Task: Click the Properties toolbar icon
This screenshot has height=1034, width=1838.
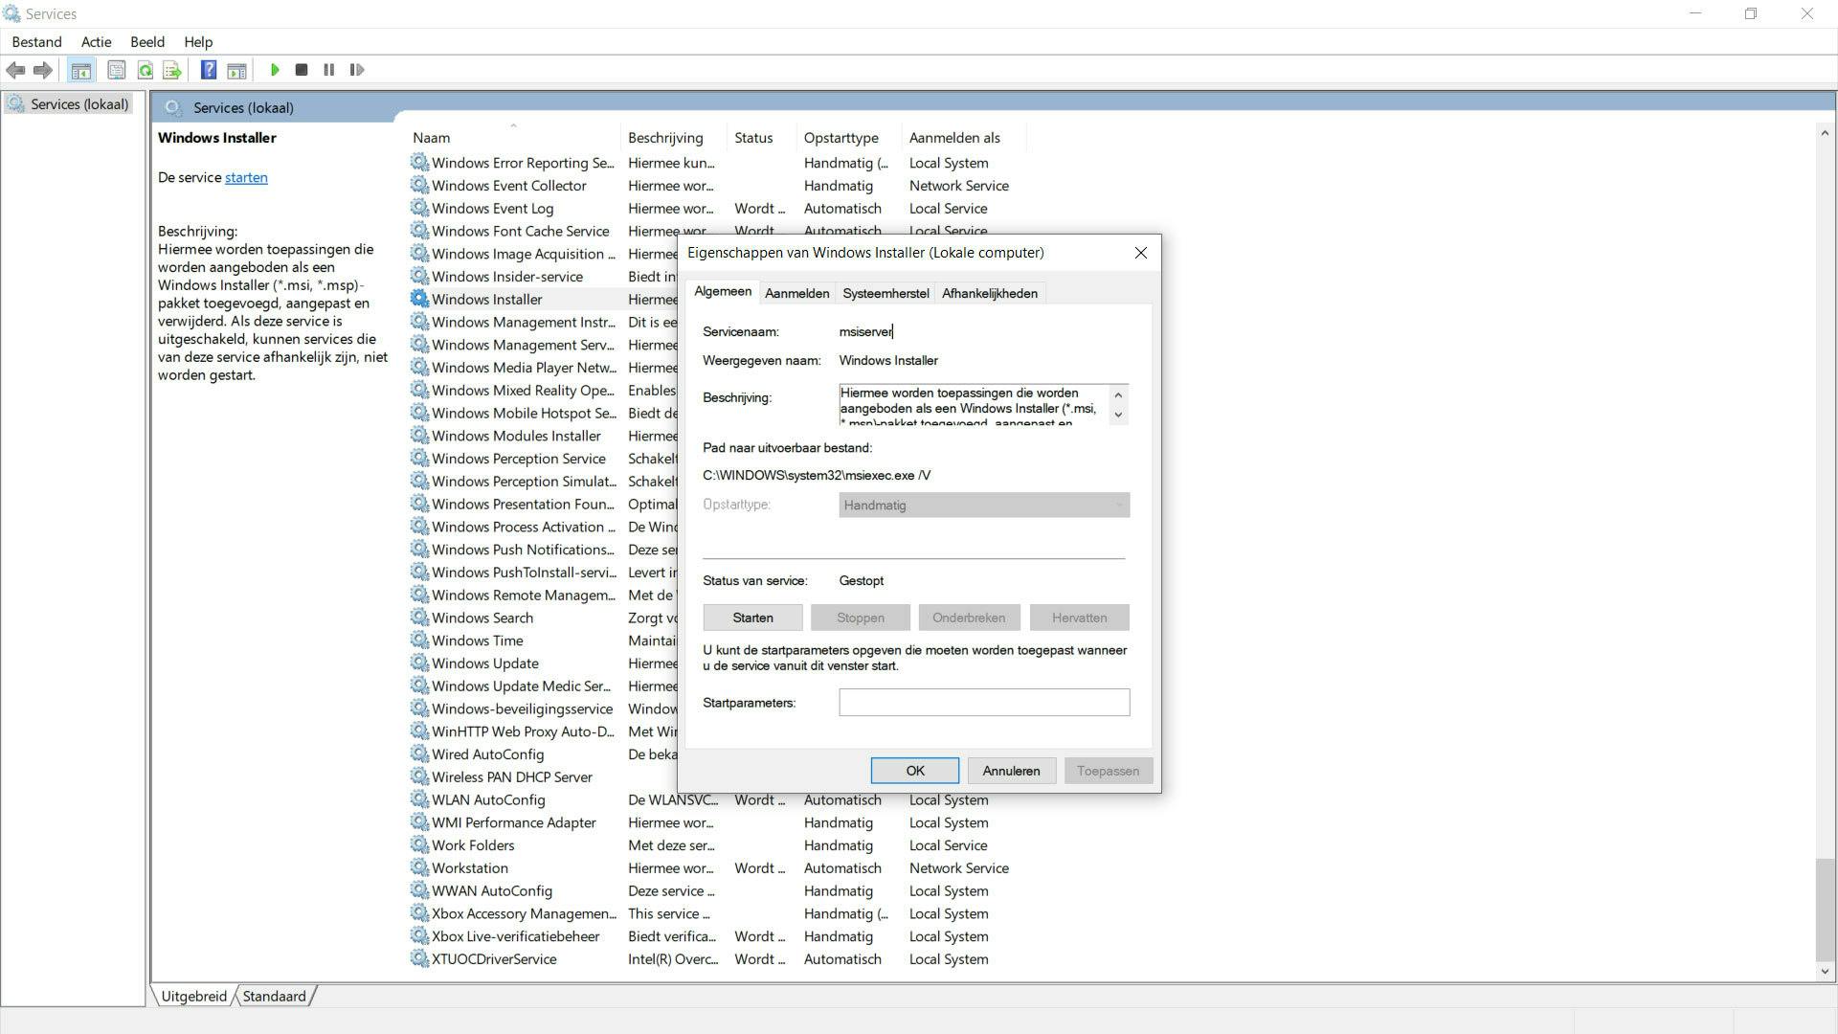Action: coord(116,70)
